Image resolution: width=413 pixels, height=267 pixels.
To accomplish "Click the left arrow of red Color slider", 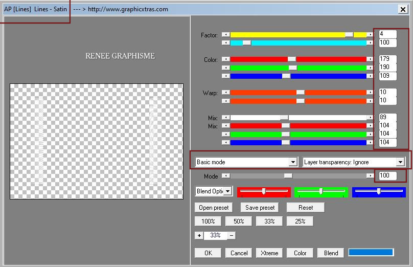I will (226, 59).
